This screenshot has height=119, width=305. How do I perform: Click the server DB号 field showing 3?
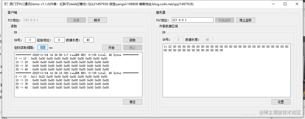click(178, 40)
